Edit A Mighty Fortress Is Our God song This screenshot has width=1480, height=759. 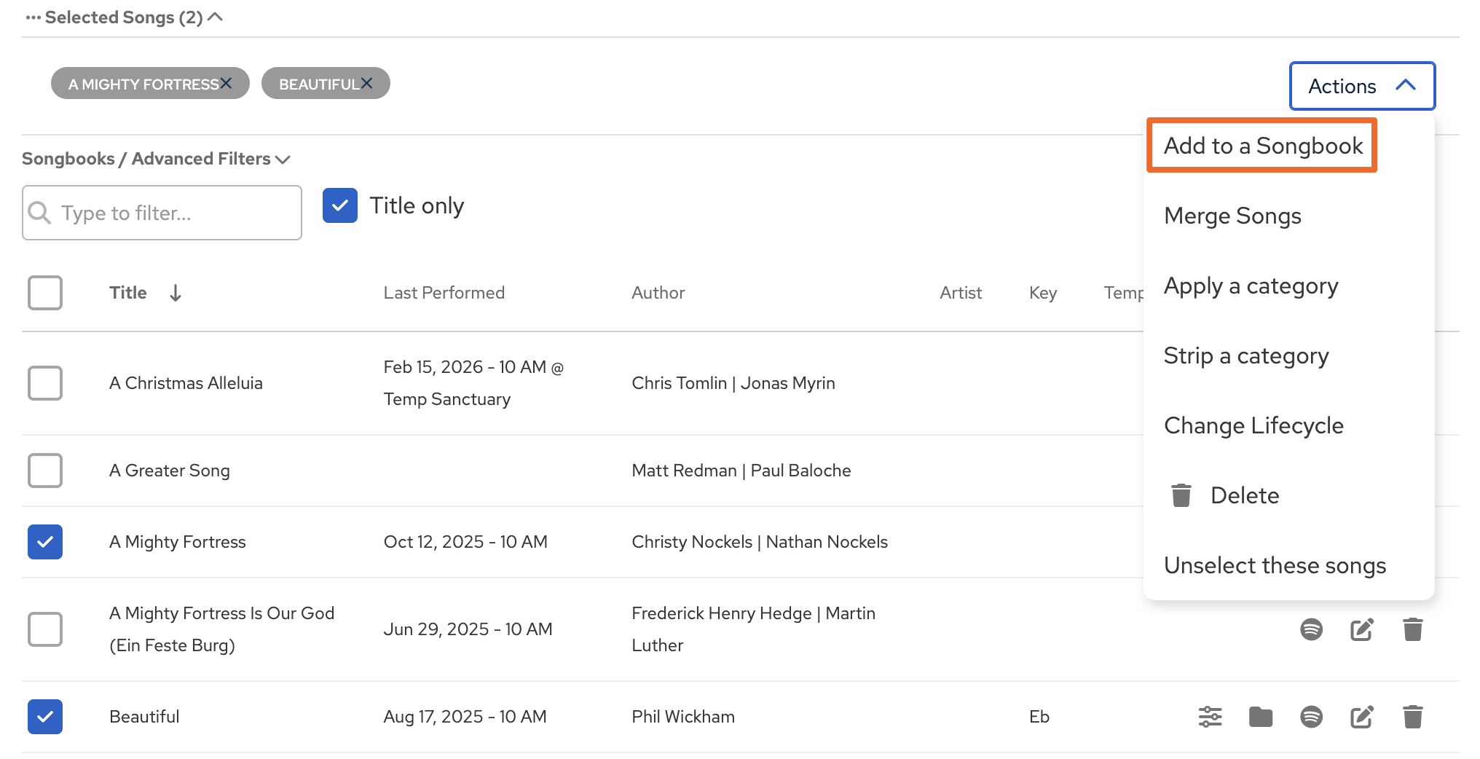point(1361,629)
